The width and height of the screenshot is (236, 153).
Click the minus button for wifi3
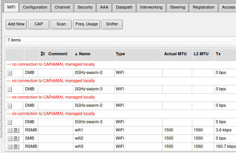click(x=10, y=147)
